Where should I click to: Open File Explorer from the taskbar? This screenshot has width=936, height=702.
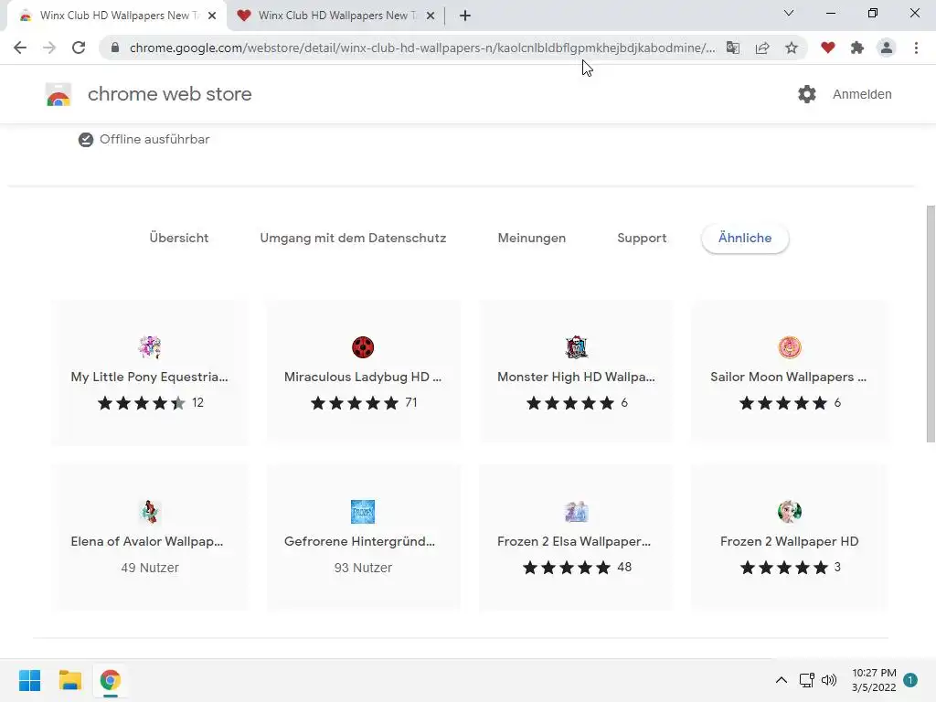pyautogui.click(x=69, y=680)
